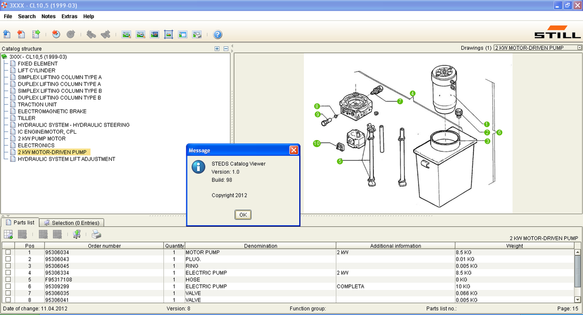Screen dimensions: 583x315
Task: Print the drawing with the picture-printer icon
Action: [x=197, y=34]
